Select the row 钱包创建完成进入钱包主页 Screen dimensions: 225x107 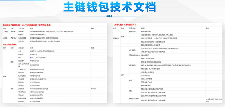150,45
